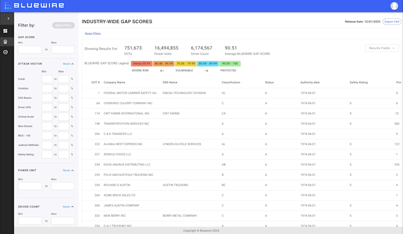Open the Results Fields dropdown

(x=382, y=48)
